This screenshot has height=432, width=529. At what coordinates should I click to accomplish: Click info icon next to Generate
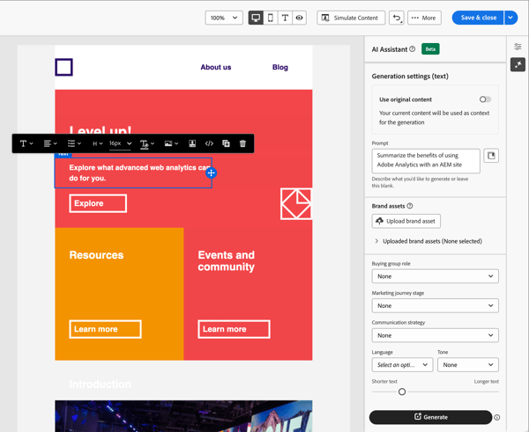(x=497, y=417)
